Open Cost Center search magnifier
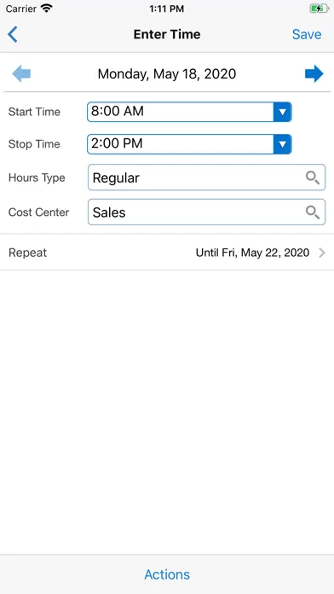 [313, 213]
